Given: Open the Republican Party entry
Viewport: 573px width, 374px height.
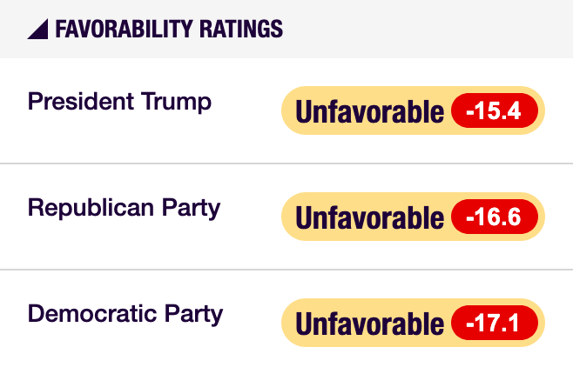Looking at the screenshot, I should point(124,208).
